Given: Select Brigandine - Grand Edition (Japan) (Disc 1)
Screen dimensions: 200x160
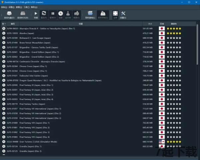Looking at the screenshot, I should (39, 52).
